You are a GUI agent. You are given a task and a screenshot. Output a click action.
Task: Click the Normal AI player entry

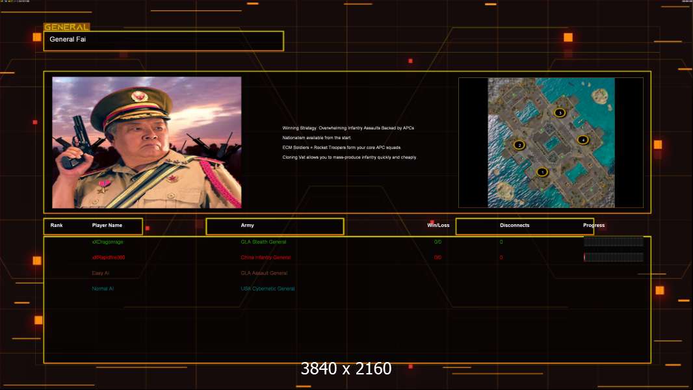pos(103,289)
